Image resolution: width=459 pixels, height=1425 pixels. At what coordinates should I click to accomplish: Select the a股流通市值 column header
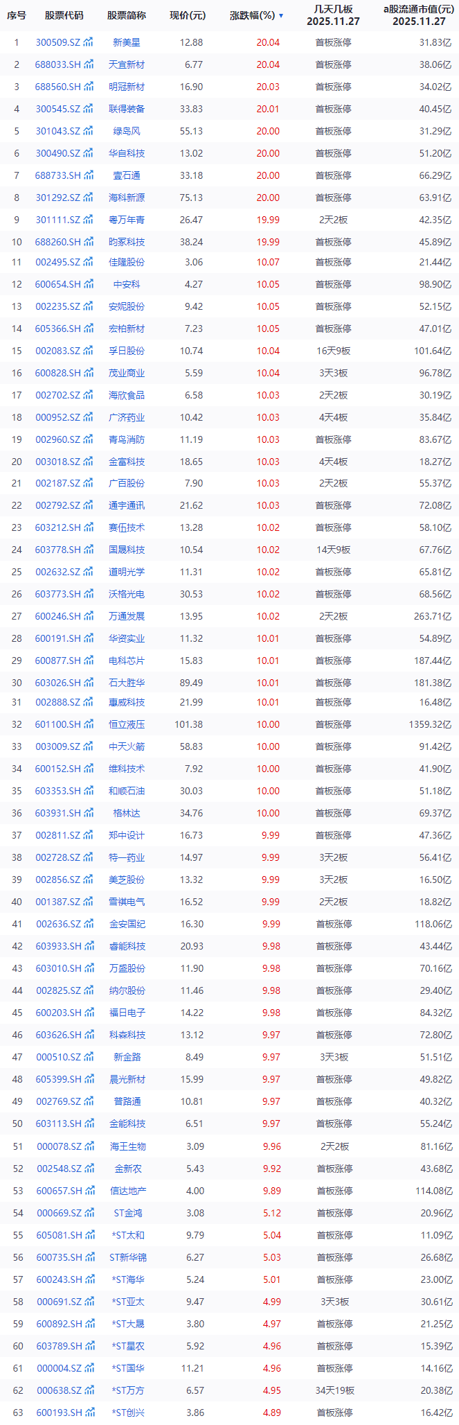(418, 15)
